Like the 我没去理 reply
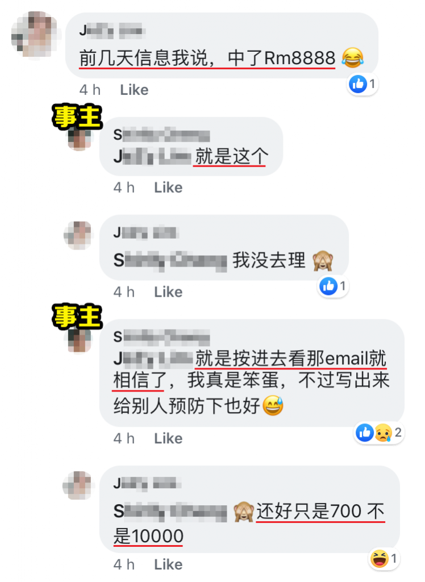The height and width of the screenshot is (582, 425). point(168,292)
